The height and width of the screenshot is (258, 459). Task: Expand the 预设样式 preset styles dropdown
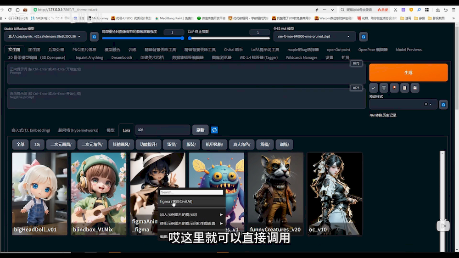(x=402, y=105)
